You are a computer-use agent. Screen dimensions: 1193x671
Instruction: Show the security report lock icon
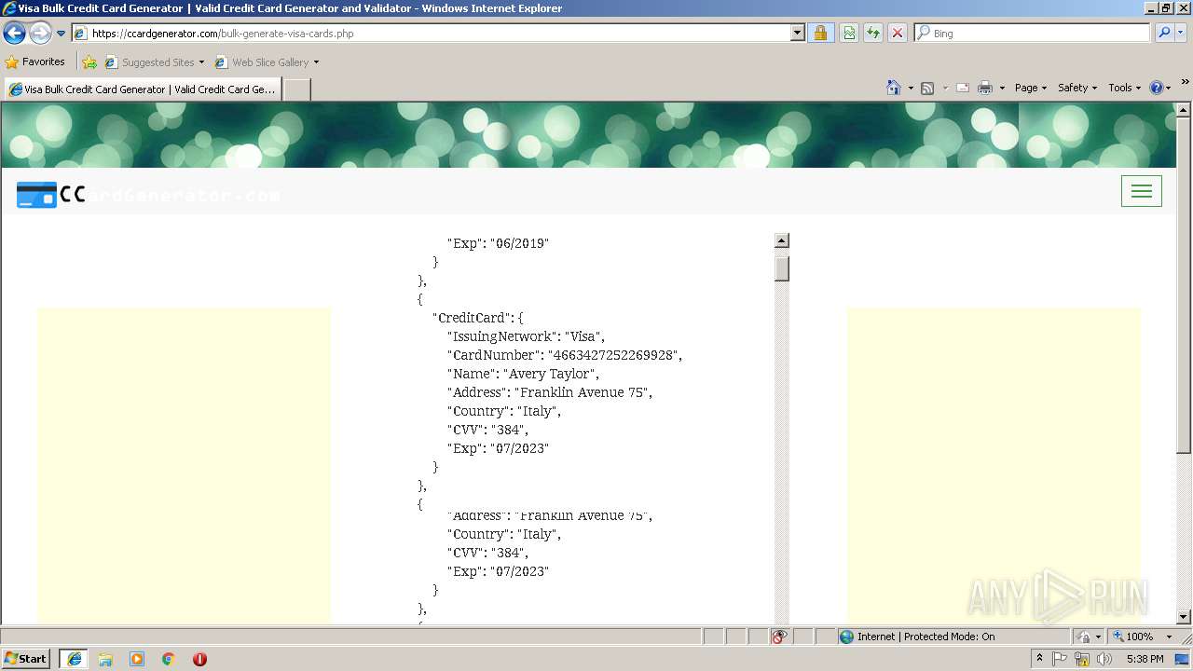point(820,34)
